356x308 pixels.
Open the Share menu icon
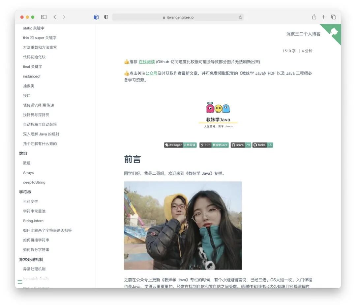click(314, 17)
